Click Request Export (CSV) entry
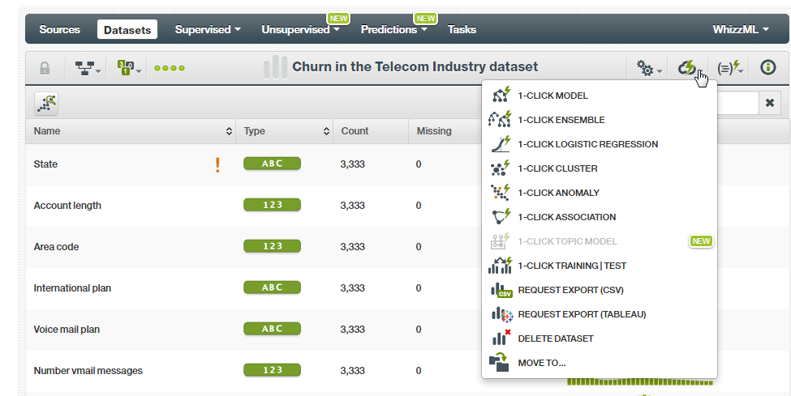The height and width of the screenshot is (396, 791). [x=570, y=290]
